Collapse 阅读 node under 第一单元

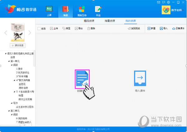(12, 65)
